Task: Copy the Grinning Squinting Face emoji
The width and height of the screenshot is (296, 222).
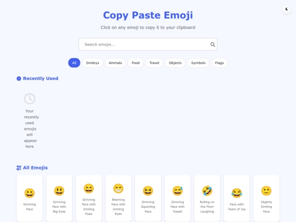Action: click(x=148, y=198)
